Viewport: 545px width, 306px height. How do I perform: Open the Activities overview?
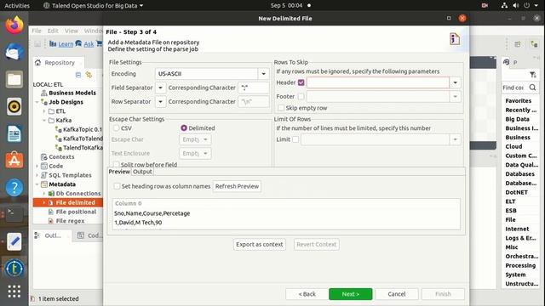click(17, 6)
